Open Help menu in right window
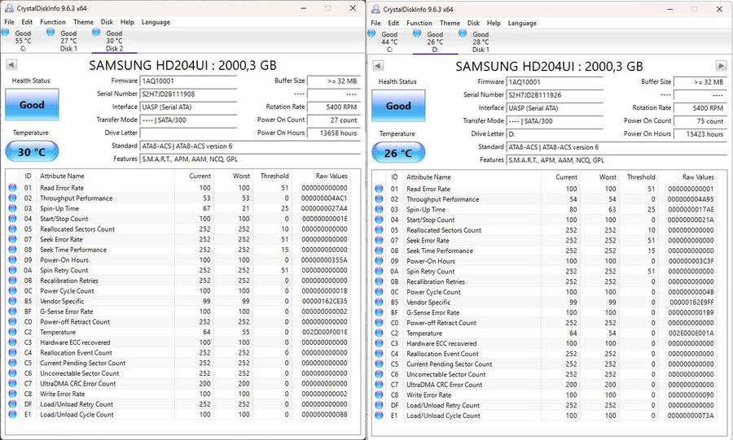Screen dimensions: 733x440 pos(494,23)
